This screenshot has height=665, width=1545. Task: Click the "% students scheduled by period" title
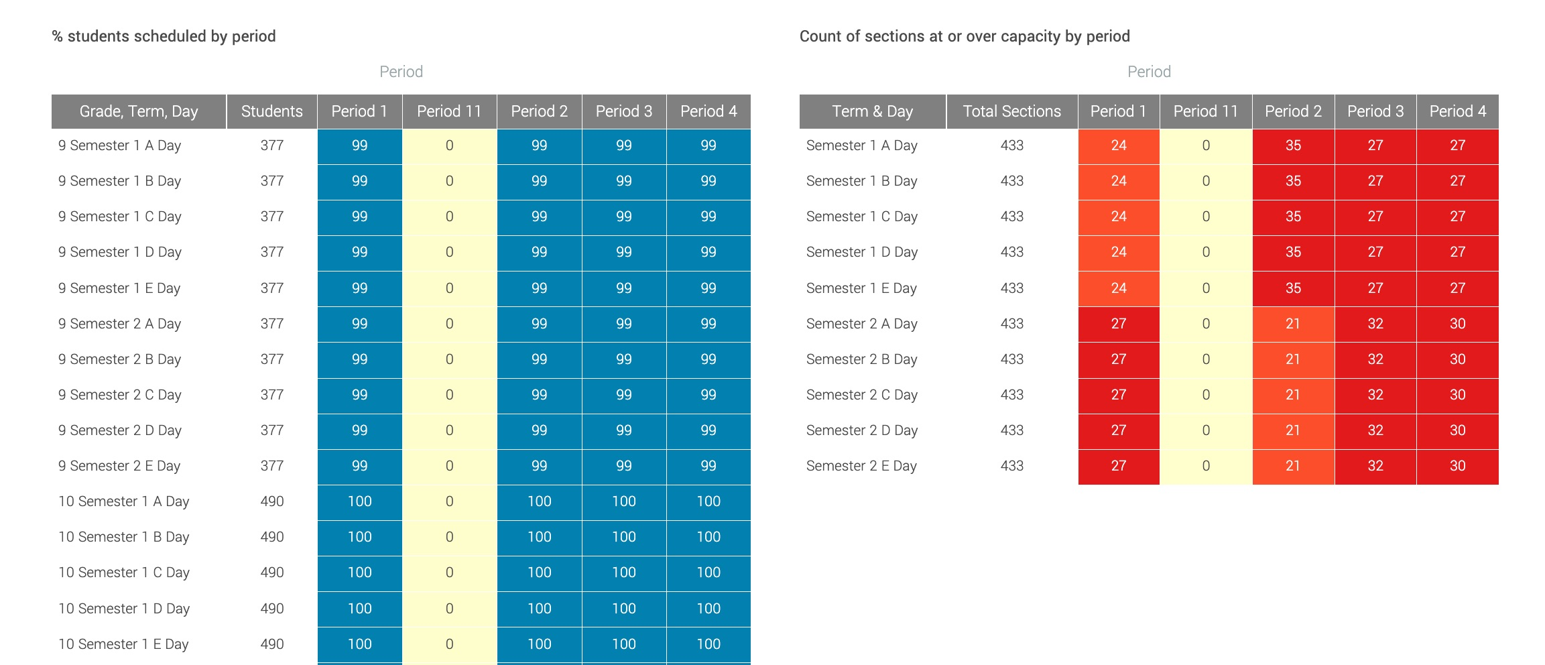click(x=164, y=36)
